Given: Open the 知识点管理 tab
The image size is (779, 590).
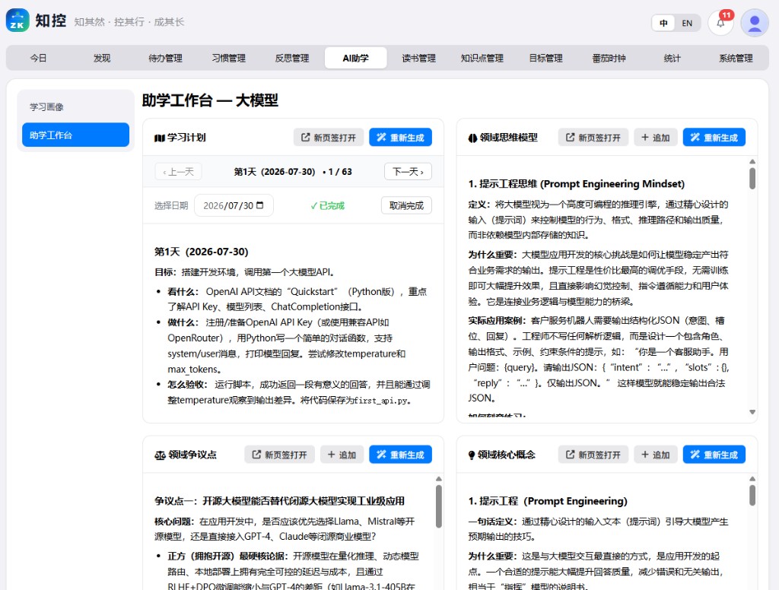Looking at the screenshot, I should click(x=482, y=58).
